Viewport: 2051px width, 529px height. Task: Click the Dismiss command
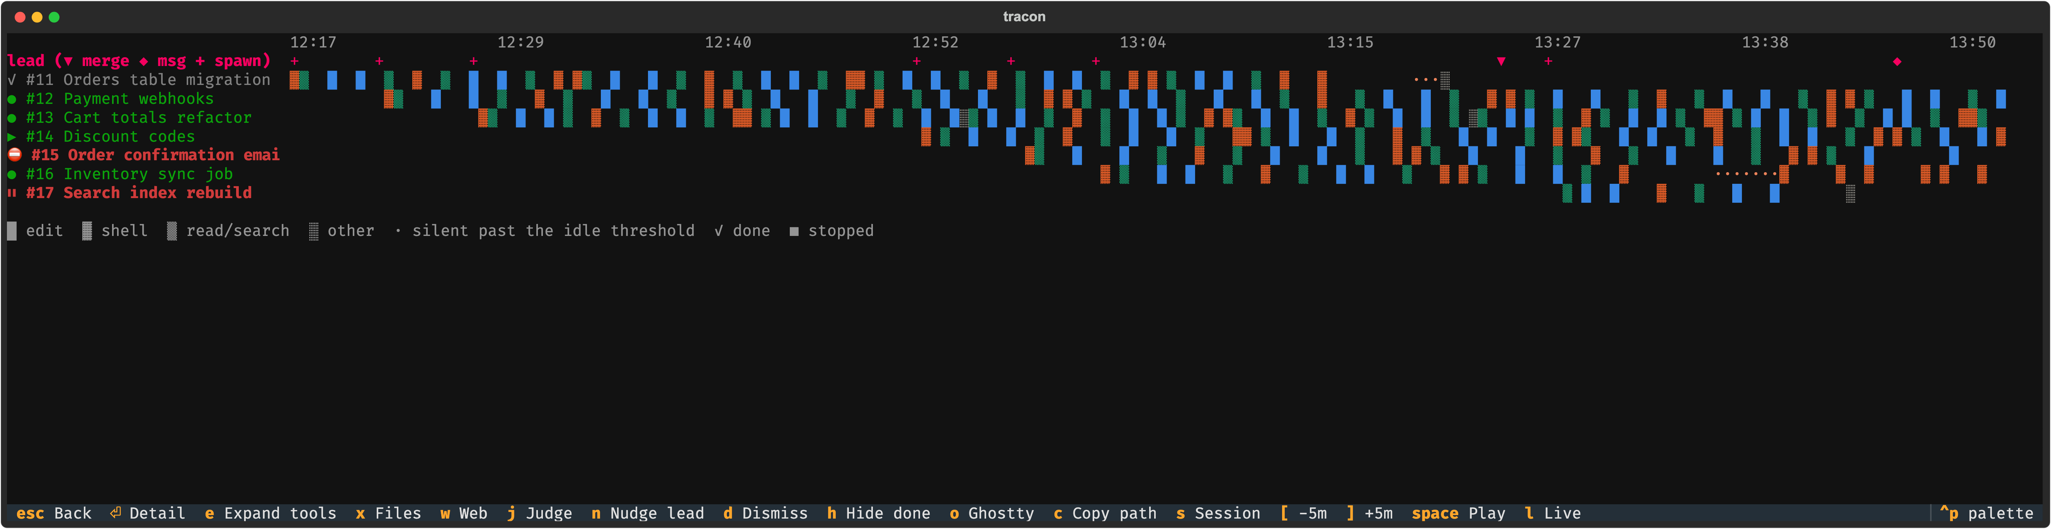tap(765, 514)
